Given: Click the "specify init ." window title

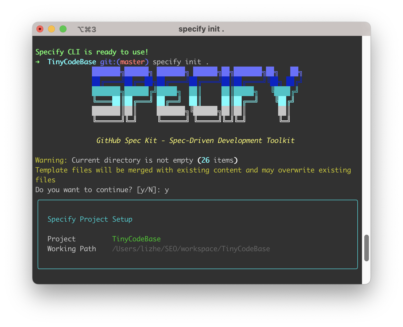Looking at the screenshot, I should point(201,29).
